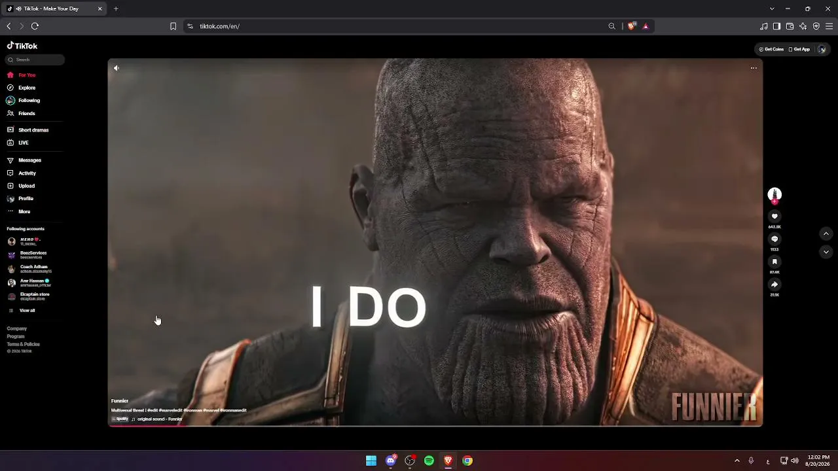Save the video with the bookmark icon
Viewport: 838px width, 471px height.
774,262
